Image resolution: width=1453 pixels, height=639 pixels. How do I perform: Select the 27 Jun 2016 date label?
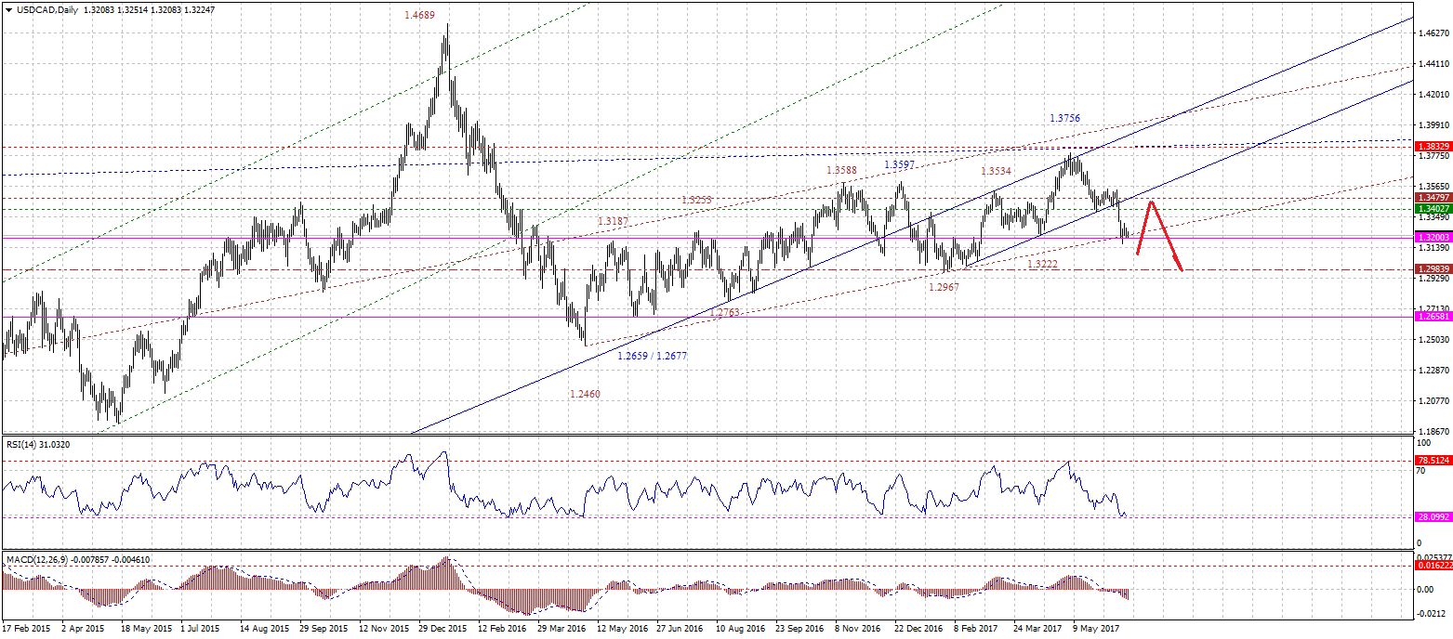coord(680,629)
